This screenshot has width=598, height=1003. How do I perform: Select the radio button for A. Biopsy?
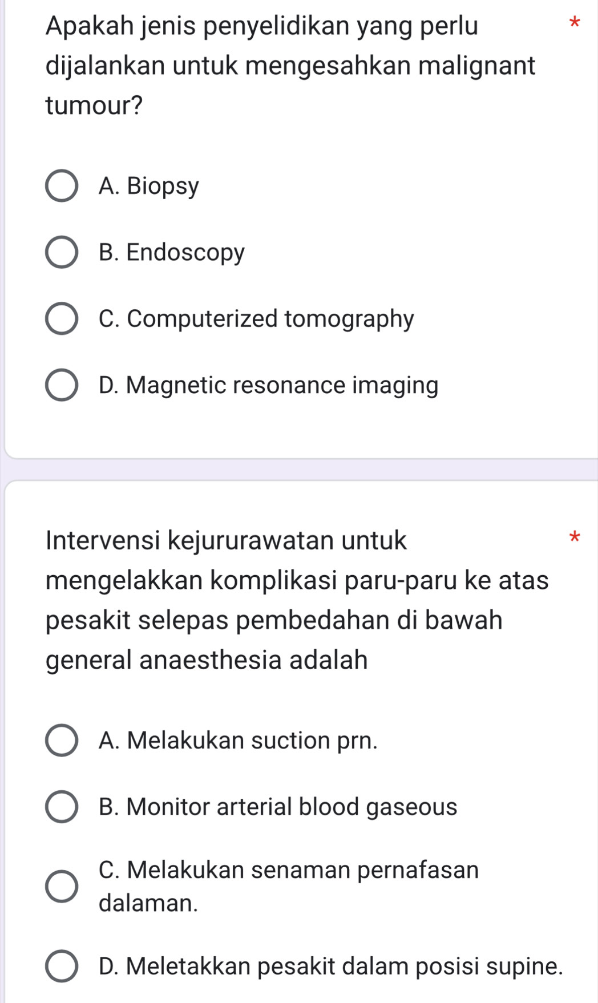click(x=62, y=186)
